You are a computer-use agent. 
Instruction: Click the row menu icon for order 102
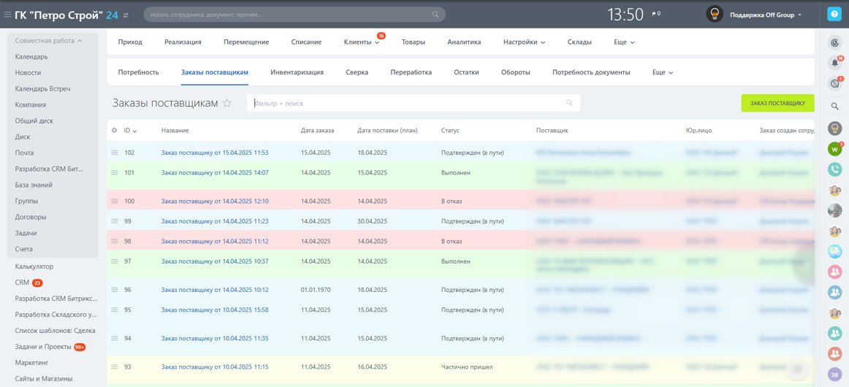tap(114, 153)
